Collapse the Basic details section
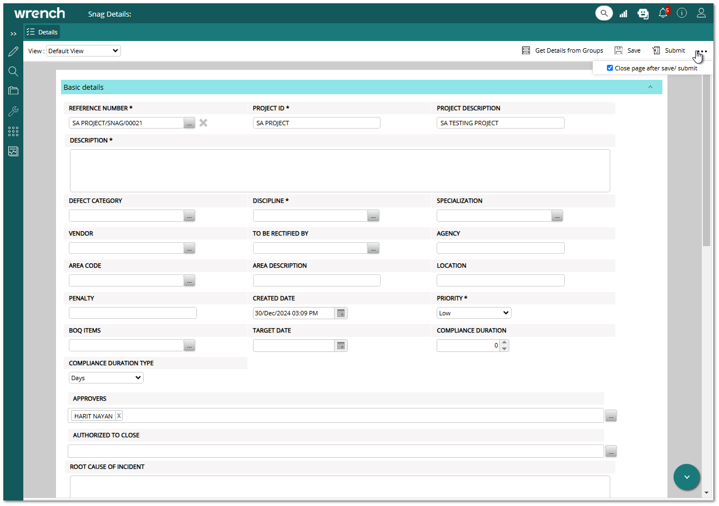 pos(650,87)
